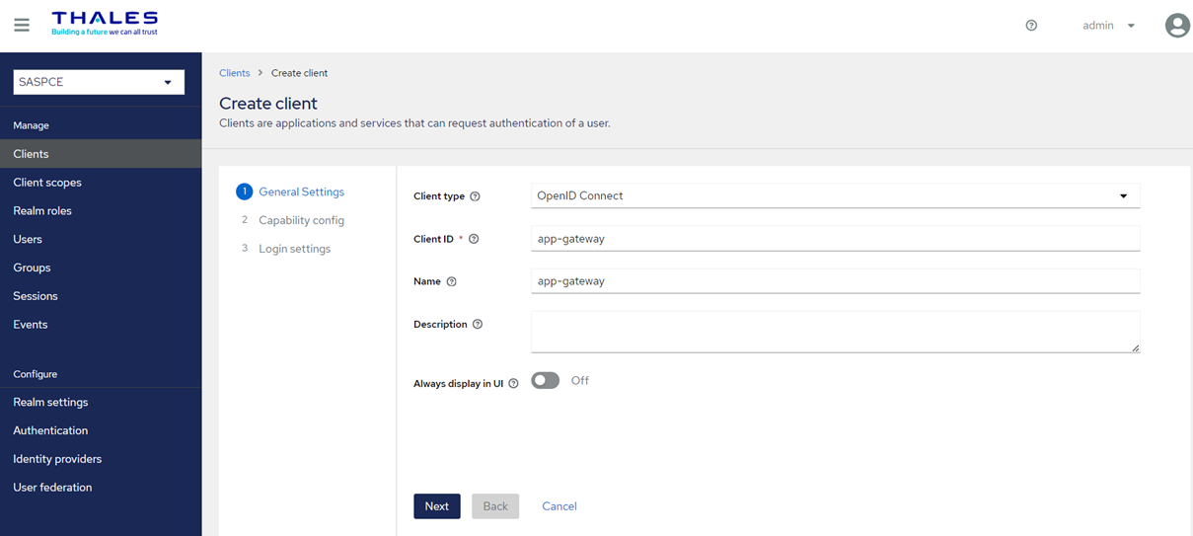1193x536 pixels.
Task: Click the user avatar icon
Action: point(1176,26)
